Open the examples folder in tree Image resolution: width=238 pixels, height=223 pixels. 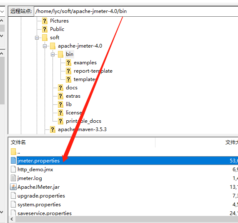pos(85,63)
